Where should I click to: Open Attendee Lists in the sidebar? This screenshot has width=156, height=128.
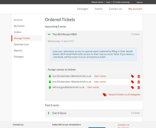click(21, 44)
